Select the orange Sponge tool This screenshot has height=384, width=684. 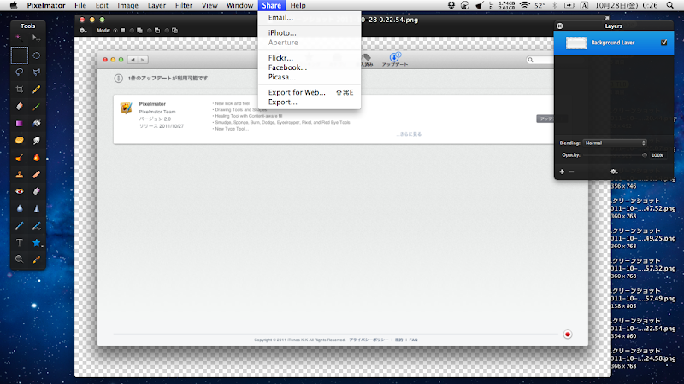tap(19, 140)
